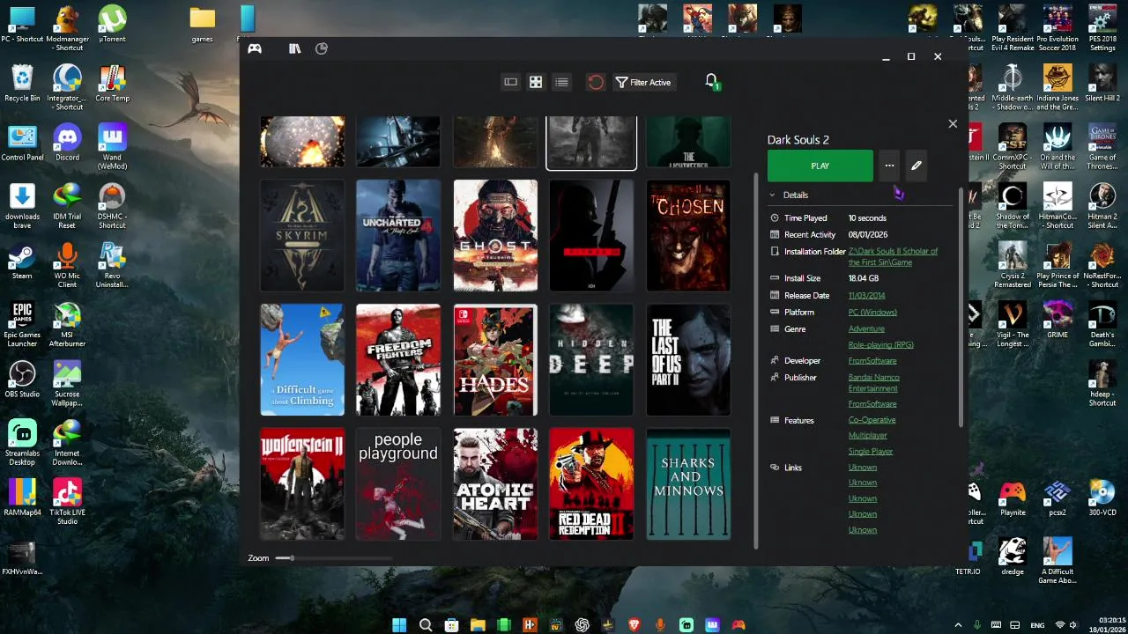1128x634 pixels.
Task: Open Brave browser from the taskbar
Action: point(634,625)
